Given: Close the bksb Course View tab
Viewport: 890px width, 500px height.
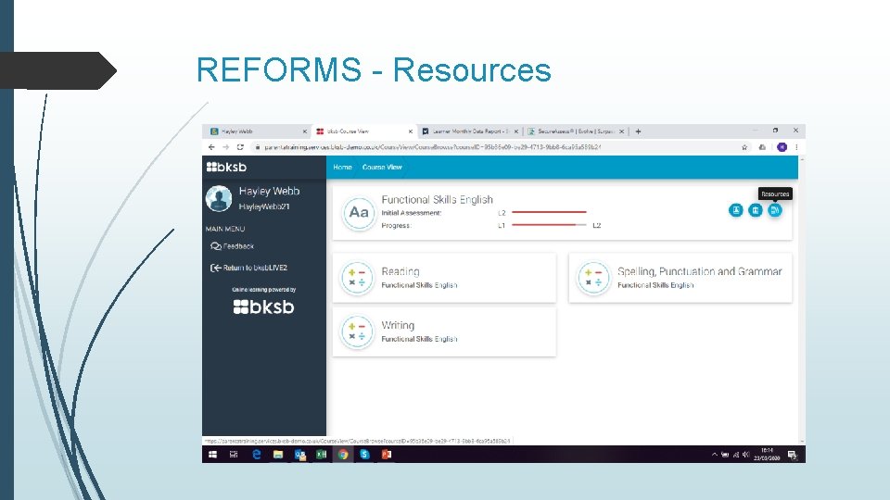Looking at the screenshot, I should [411, 131].
